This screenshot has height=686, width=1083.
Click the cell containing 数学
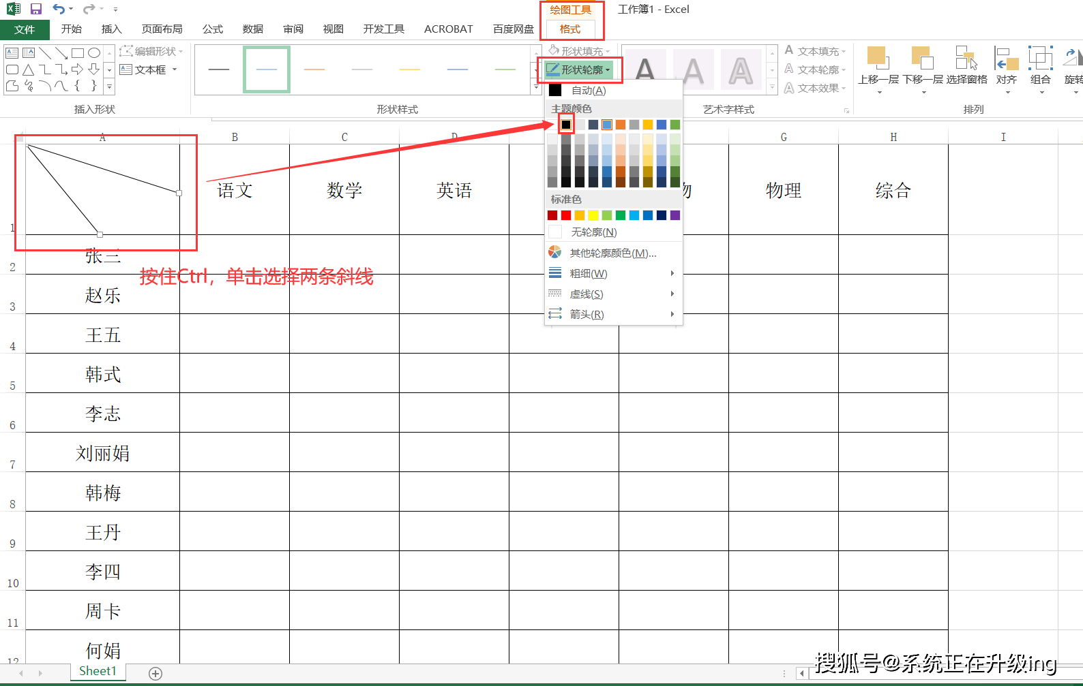click(344, 190)
